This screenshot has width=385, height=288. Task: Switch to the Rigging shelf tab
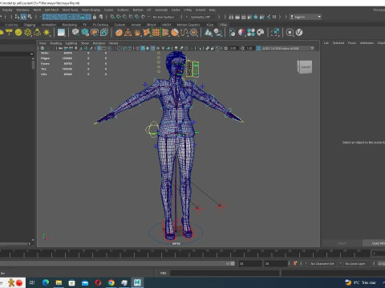point(30,25)
